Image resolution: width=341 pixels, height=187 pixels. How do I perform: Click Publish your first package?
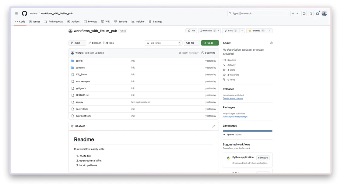point(235,117)
